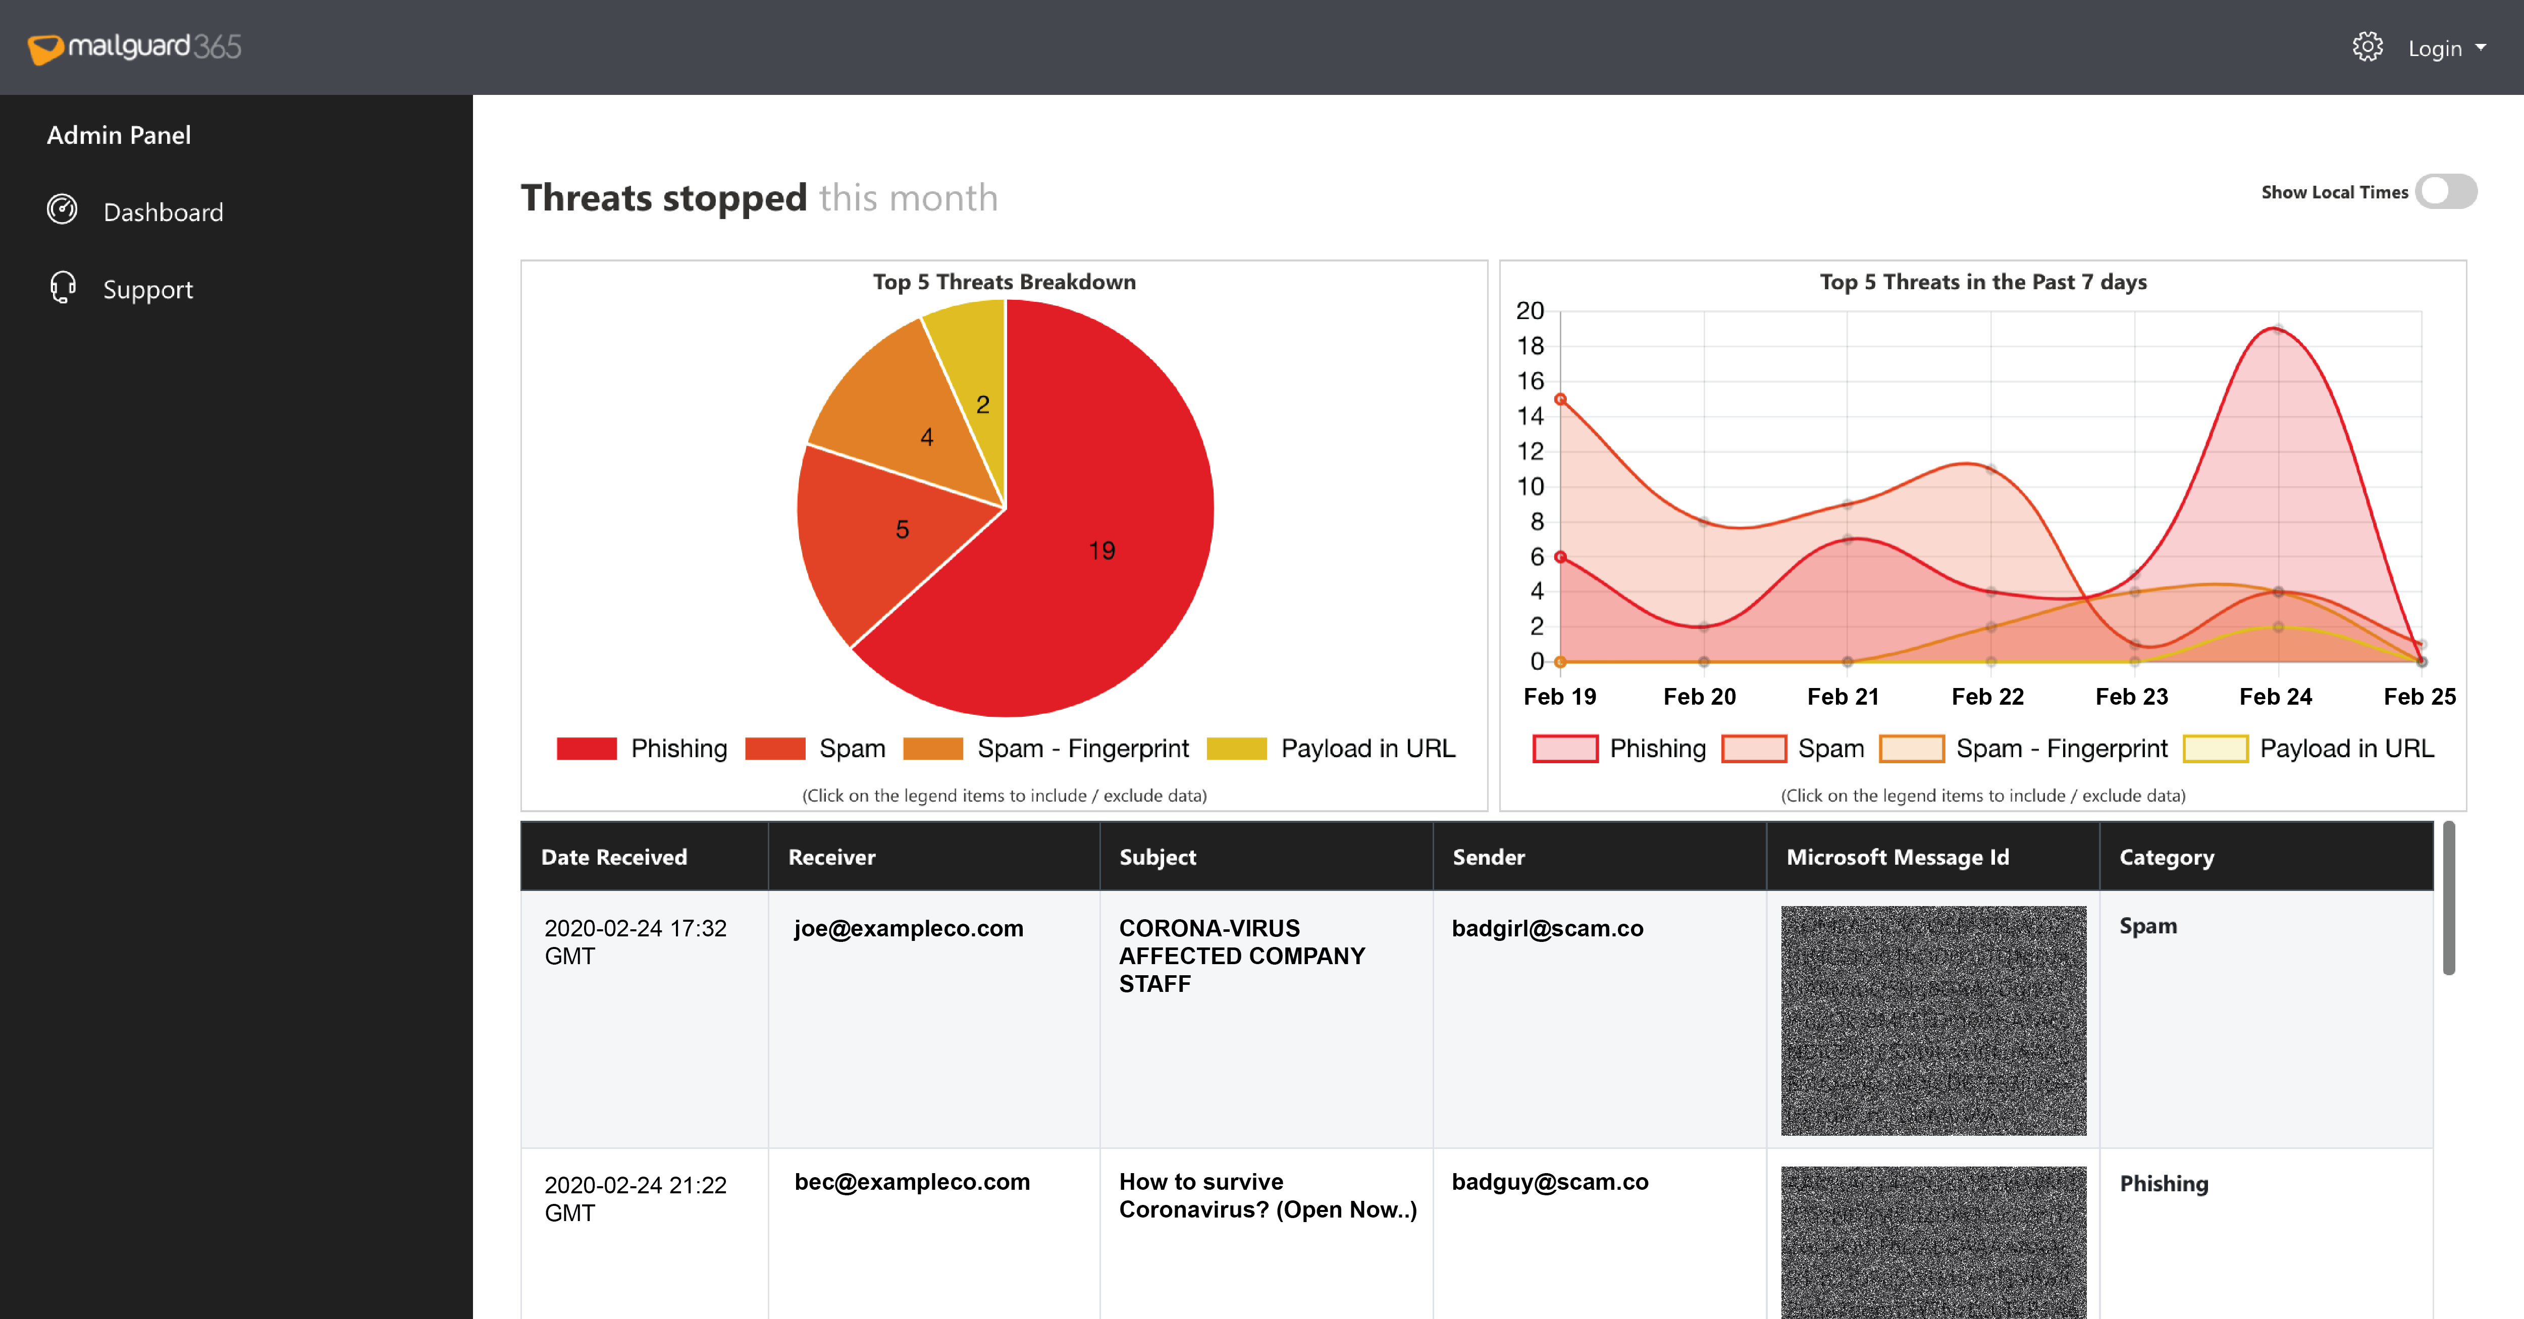Toggle Phishing in pie chart legend
The width and height of the screenshot is (2524, 1319).
[678, 748]
